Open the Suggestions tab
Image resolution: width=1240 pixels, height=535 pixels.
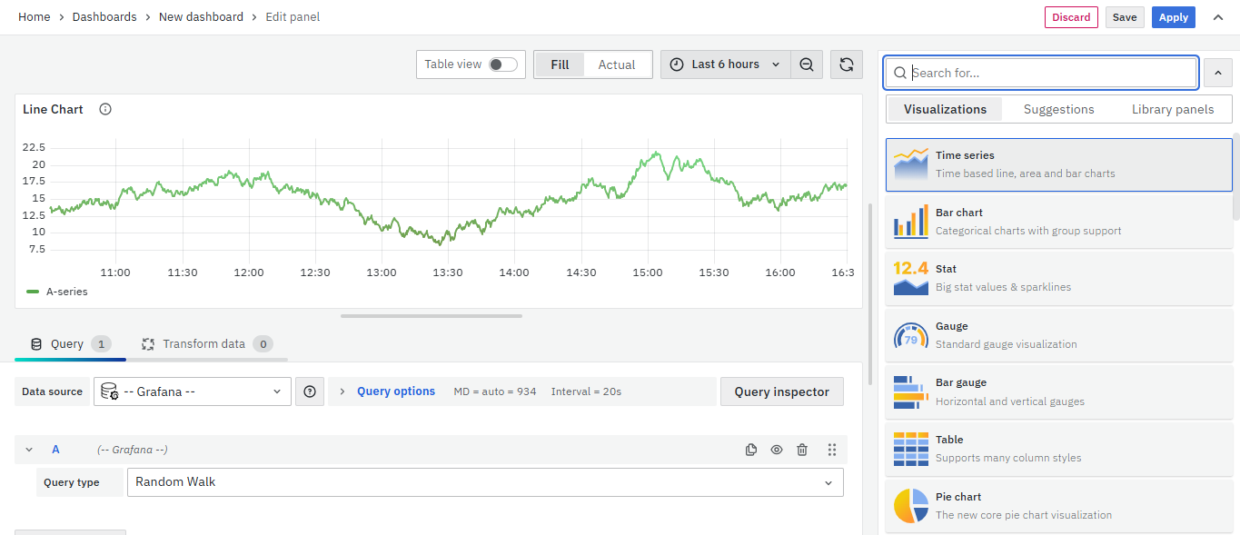(x=1058, y=109)
